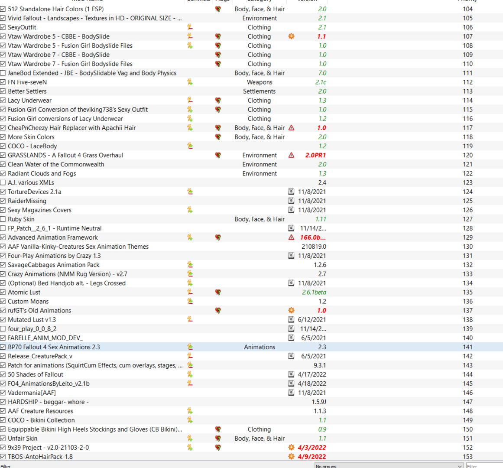Click the Settlements category cell for Better Settlers

point(260,91)
